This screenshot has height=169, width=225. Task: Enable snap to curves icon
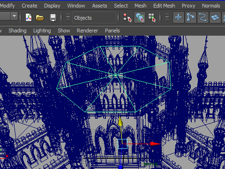click(191, 17)
